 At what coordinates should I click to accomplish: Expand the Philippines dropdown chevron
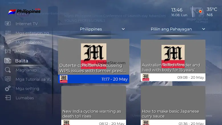123,29
